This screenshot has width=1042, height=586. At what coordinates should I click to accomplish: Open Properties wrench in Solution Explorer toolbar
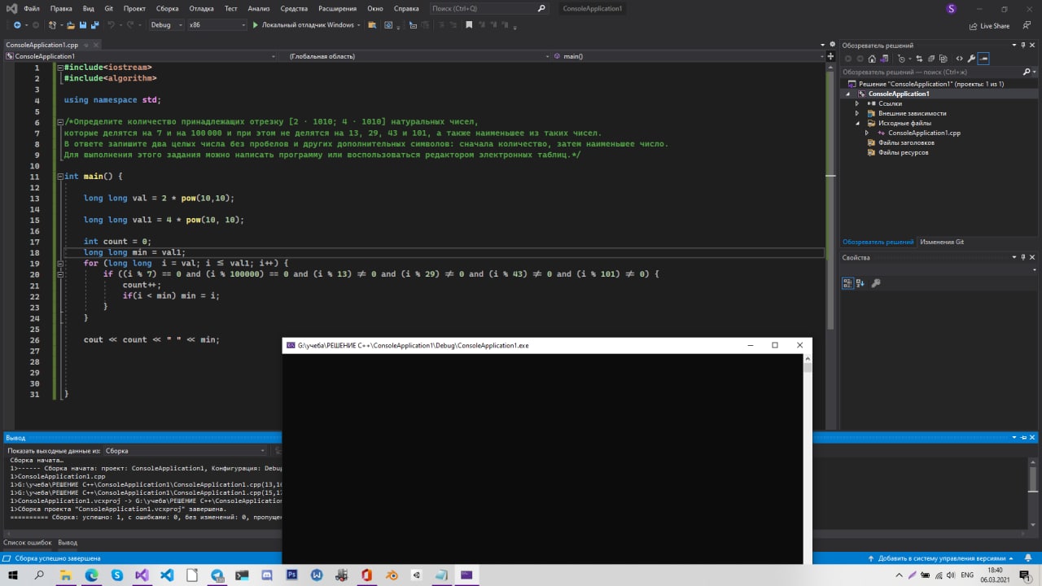coord(971,59)
